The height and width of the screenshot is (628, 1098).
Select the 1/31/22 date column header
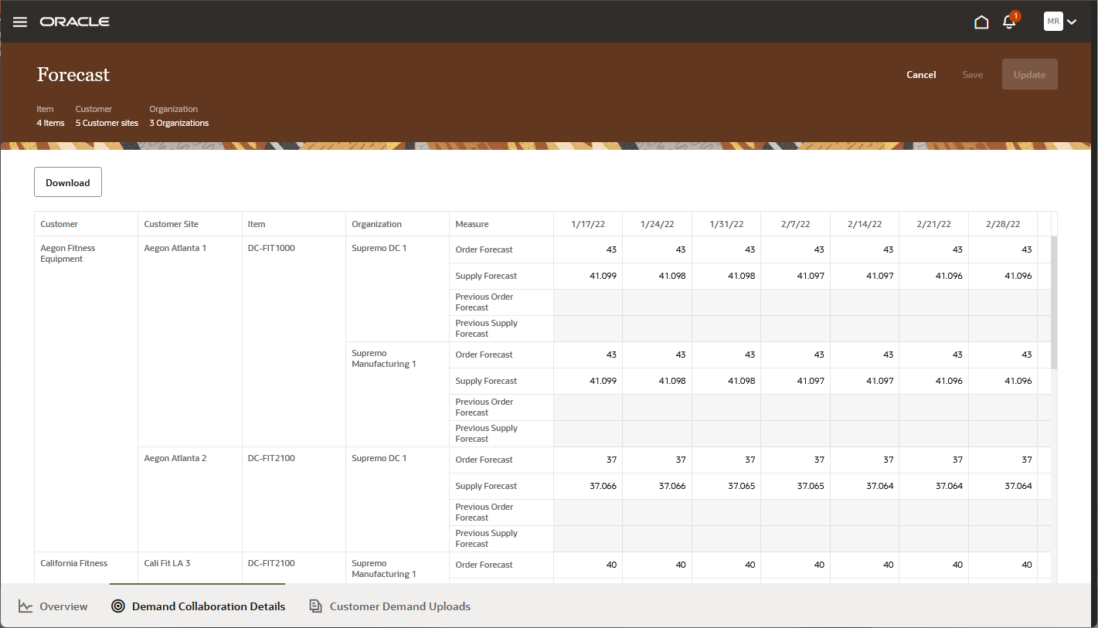pos(726,224)
